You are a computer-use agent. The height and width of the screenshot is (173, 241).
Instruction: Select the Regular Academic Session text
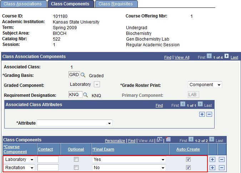(x=153, y=45)
